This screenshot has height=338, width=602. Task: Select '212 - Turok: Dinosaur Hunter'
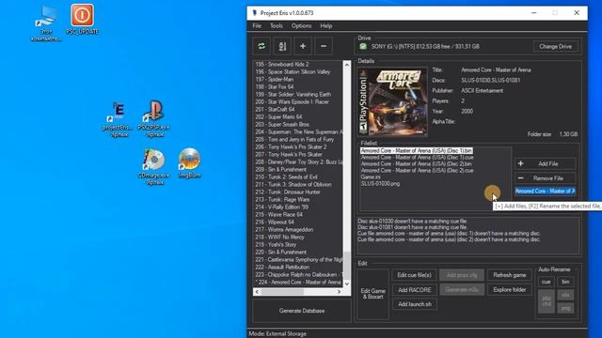pos(288,192)
